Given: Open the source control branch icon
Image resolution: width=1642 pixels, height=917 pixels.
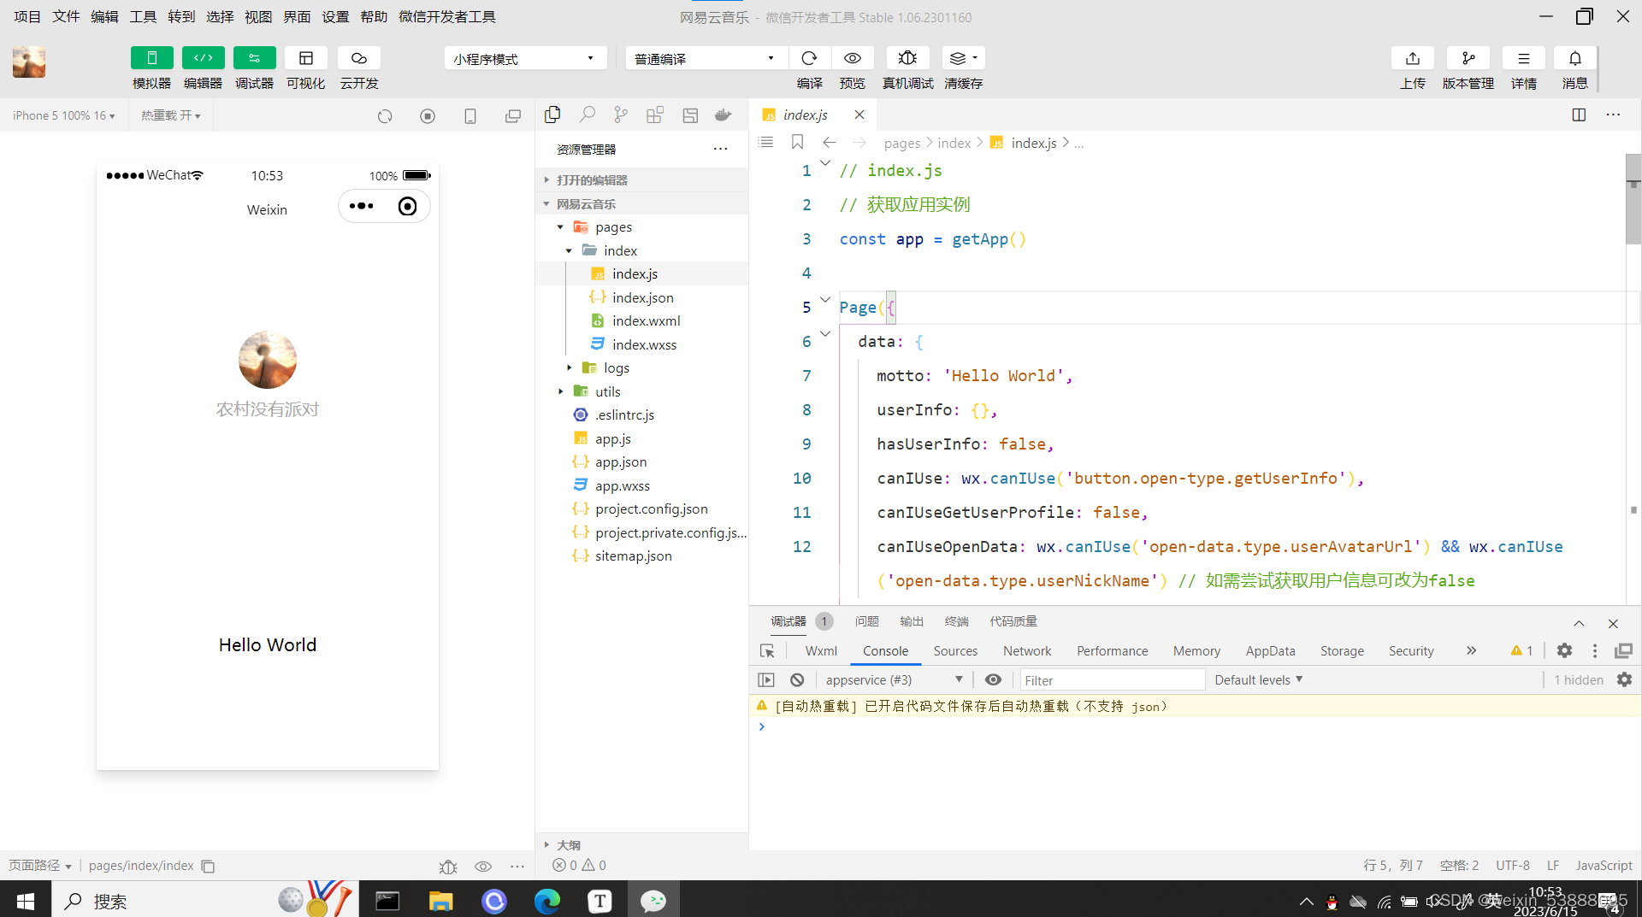Looking at the screenshot, I should (621, 115).
